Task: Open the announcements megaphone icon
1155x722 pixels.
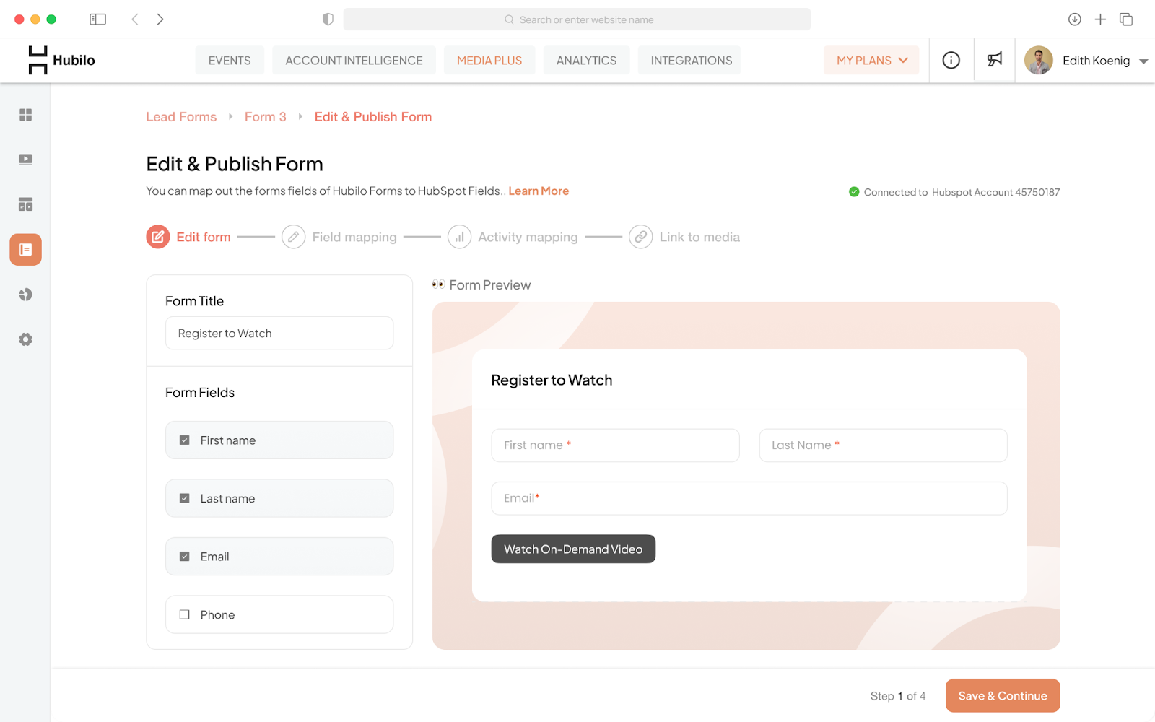Action: click(x=995, y=60)
